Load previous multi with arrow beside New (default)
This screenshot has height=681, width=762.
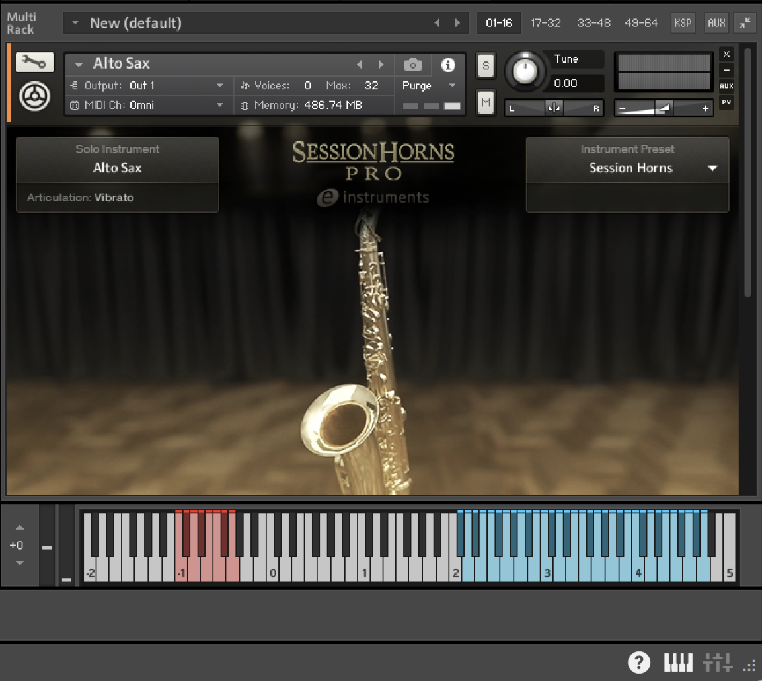coord(437,23)
